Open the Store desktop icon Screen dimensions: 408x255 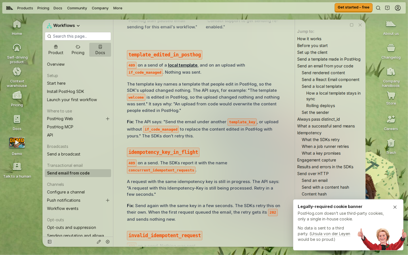pos(391,98)
